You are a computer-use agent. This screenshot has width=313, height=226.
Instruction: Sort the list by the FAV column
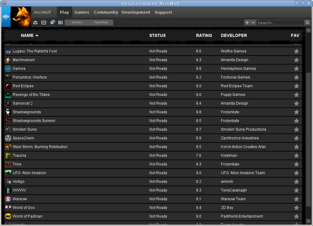click(x=295, y=35)
